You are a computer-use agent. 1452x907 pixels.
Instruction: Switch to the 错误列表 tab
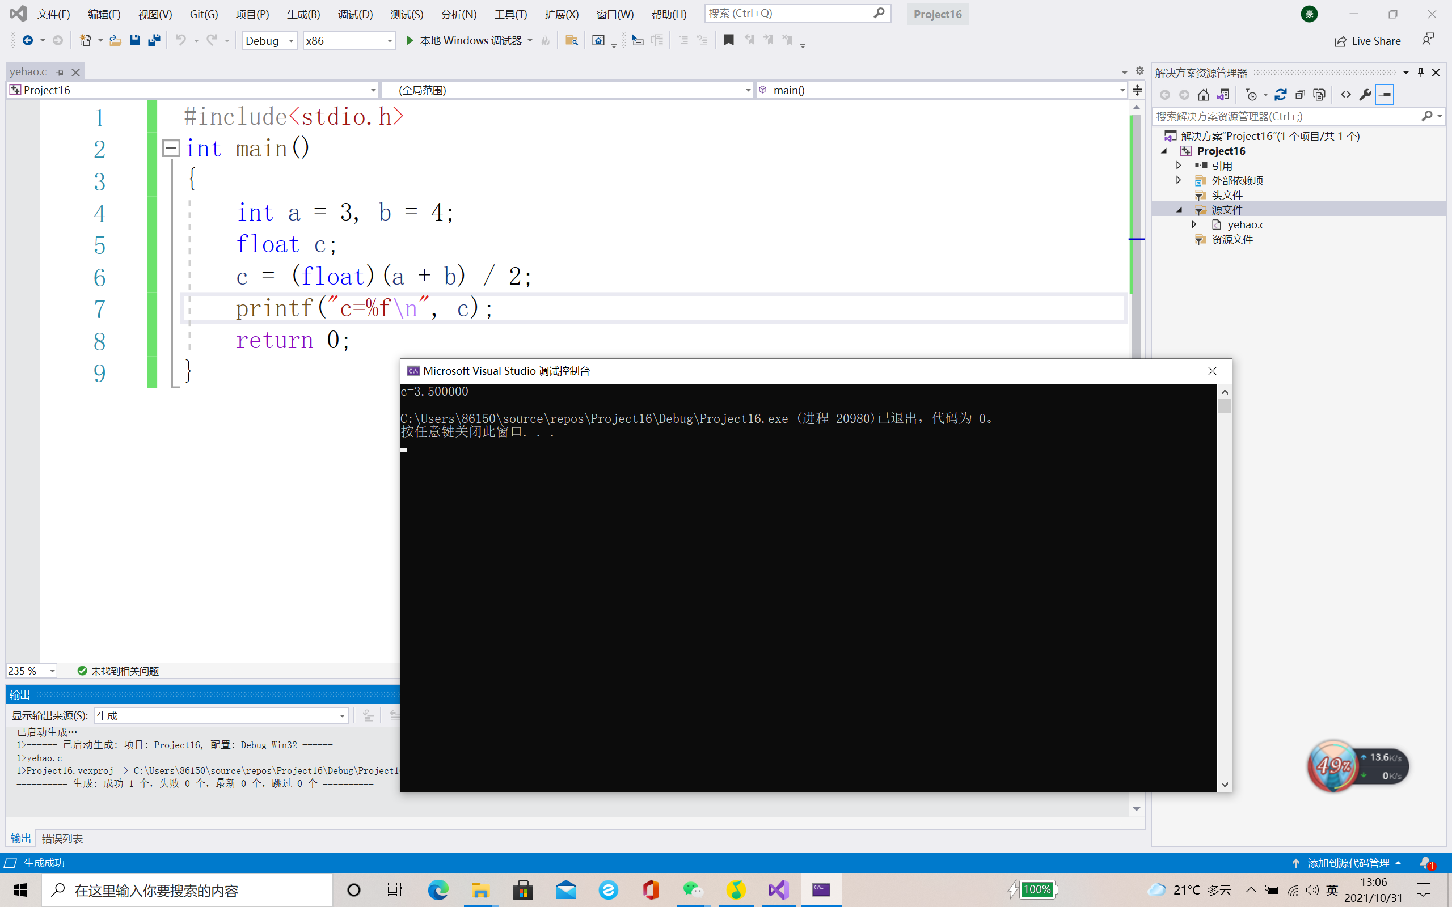(x=62, y=838)
